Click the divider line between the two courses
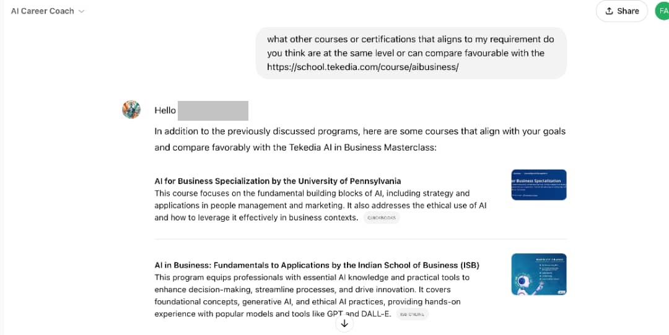669x335 pixels. (361, 239)
